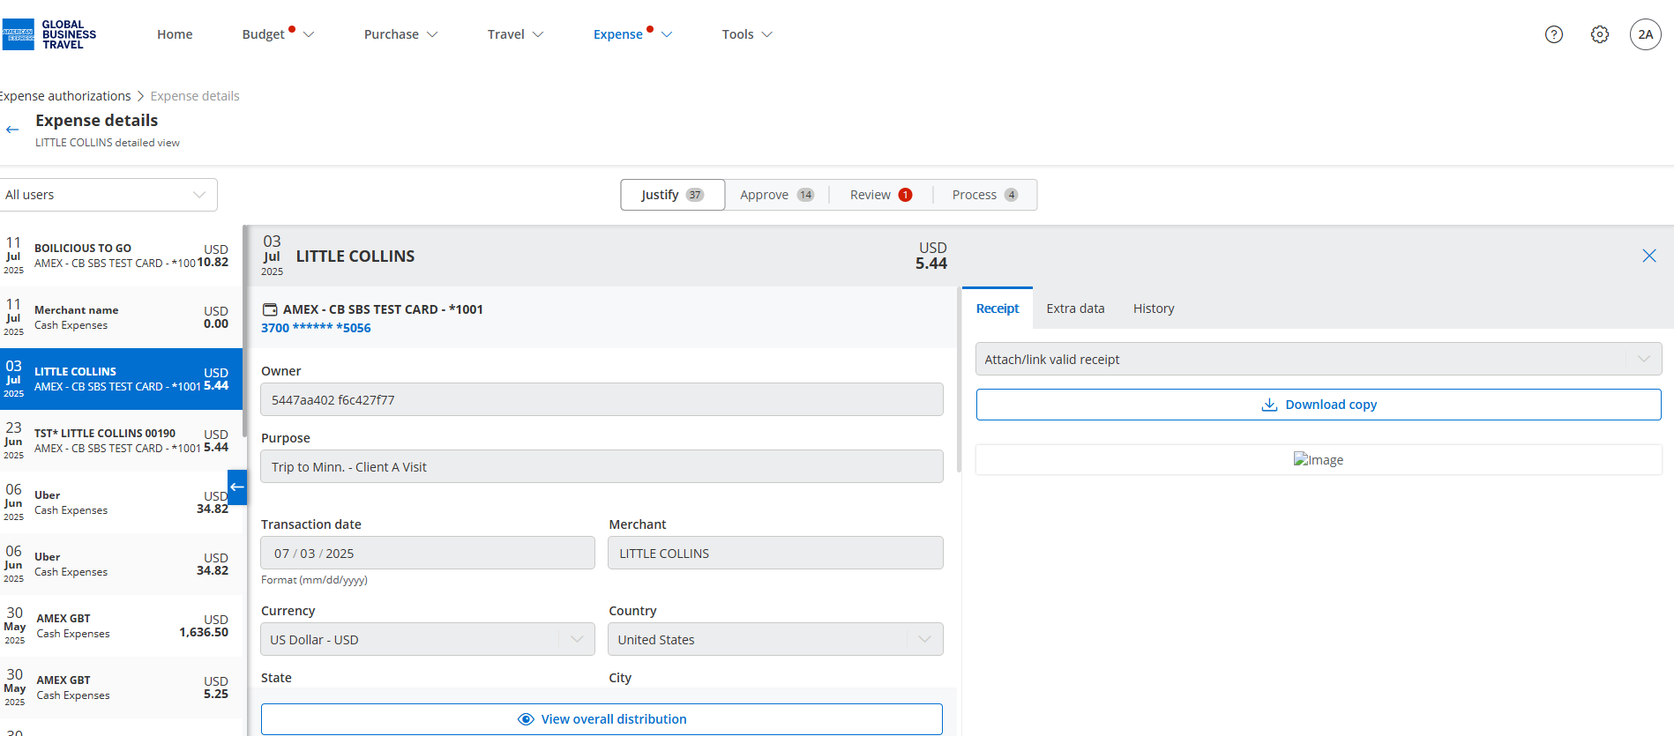Switch to the Approve tab
This screenshot has height=736, width=1674.
777,195
